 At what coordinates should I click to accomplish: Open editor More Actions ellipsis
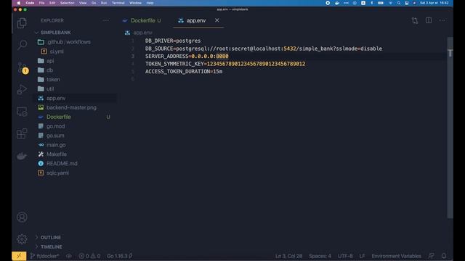coord(442,20)
